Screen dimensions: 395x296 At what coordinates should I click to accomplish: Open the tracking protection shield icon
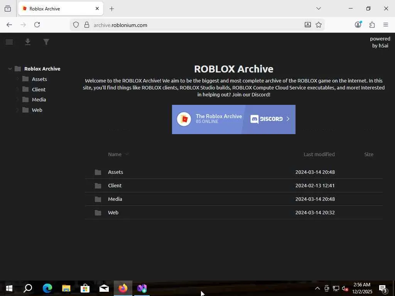(76, 25)
